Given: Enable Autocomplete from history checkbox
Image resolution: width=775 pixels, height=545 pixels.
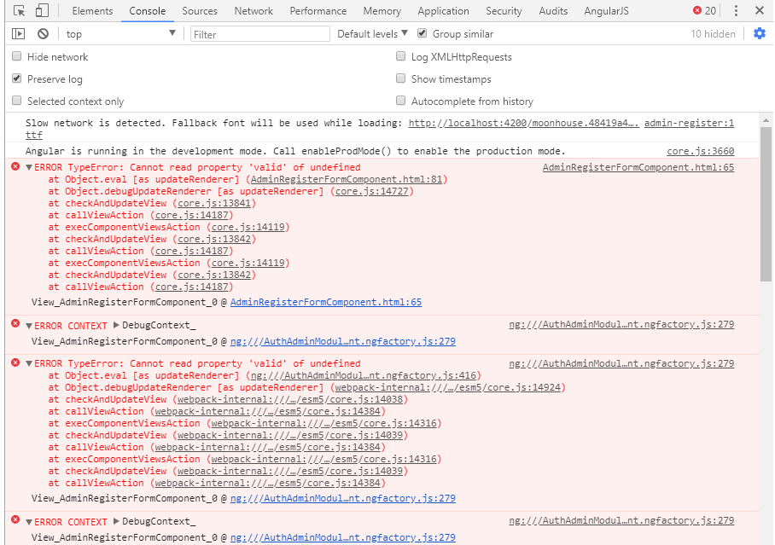Looking at the screenshot, I should 401,101.
